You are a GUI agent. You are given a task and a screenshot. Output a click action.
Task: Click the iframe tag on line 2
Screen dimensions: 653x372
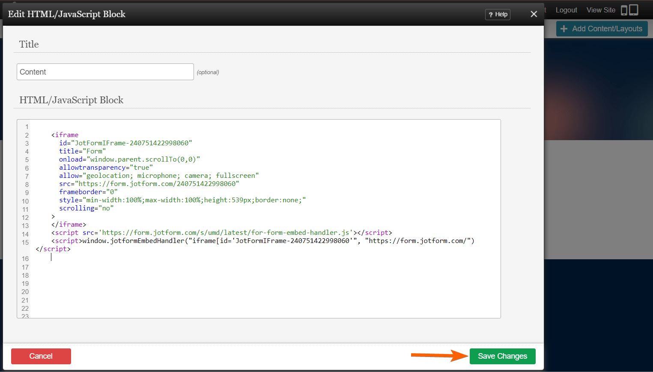click(x=66, y=135)
